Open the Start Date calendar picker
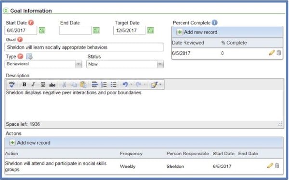The width and height of the screenshot is (289, 180). (x=42, y=30)
